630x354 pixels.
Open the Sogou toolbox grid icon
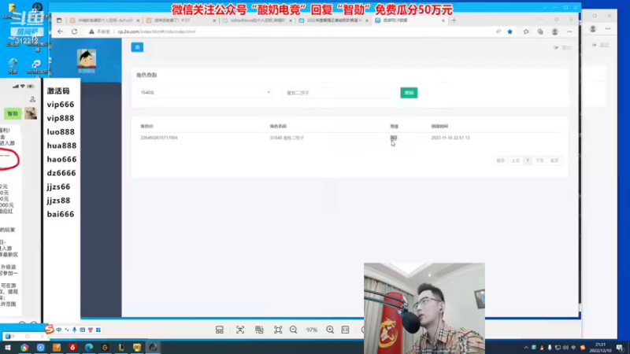coord(98,330)
